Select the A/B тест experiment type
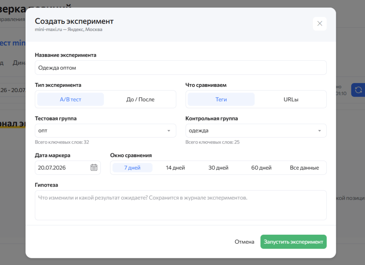Image resolution: width=365 pixels, height=265 pixels. pos(71,99)
